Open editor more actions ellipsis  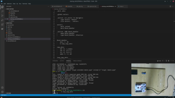[173, 7]
